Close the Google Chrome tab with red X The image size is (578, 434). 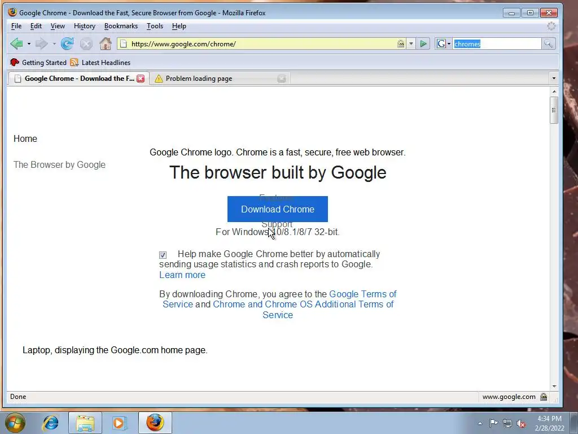(141, 78)
